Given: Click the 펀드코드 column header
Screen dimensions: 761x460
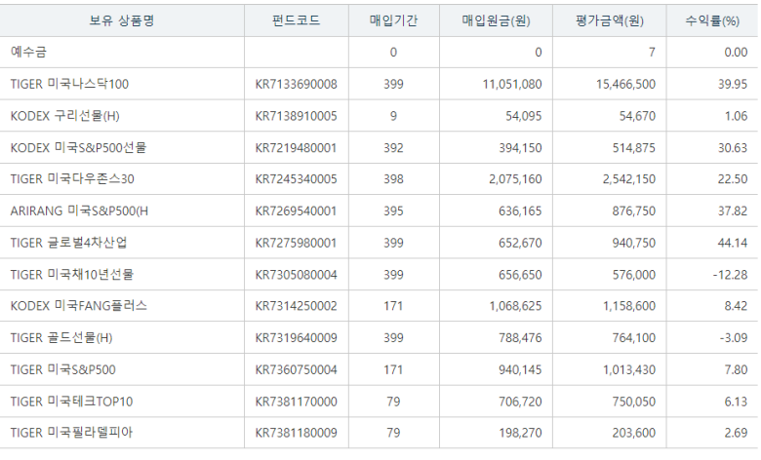Looking at the screenshot, I should click(296, 20).
